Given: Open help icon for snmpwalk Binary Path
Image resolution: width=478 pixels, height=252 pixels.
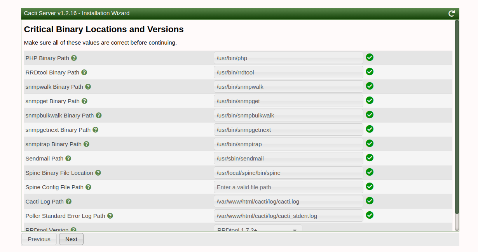Looking at the screenshot, I should click(x=88, y=86).
